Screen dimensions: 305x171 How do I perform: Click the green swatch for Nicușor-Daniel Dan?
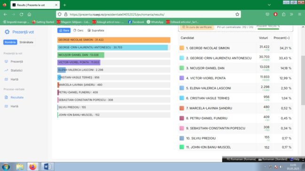pyautogui.click(x=182, y=68)
